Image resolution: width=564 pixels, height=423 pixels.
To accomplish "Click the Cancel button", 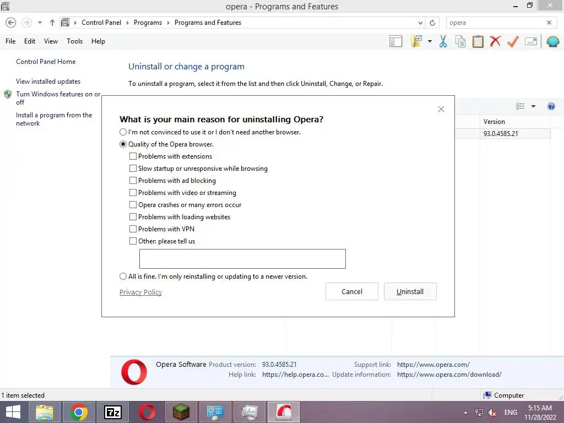I will click(x=352, y=291).
